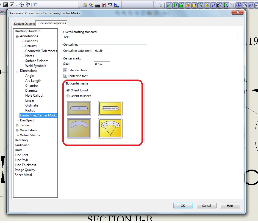
Task: Choose arc slot single center mark option
Action: click(79, 128)
